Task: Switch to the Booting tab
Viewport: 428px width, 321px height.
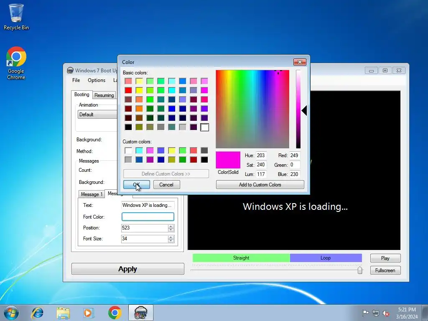Action: [x=82, y=94]
